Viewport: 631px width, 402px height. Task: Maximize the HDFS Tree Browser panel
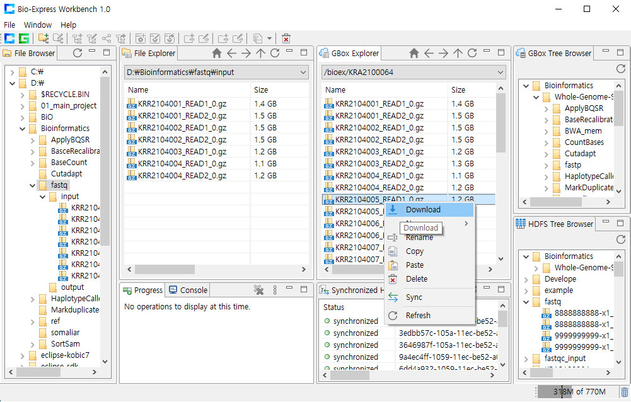coord(620,223)
